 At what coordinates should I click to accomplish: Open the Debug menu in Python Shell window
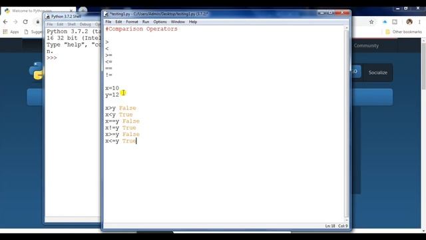coord(85,24)
